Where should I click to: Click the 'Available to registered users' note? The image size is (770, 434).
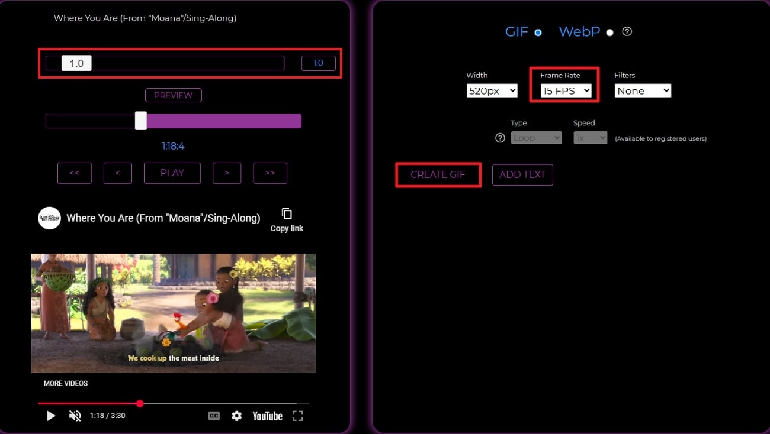[661, 139]
